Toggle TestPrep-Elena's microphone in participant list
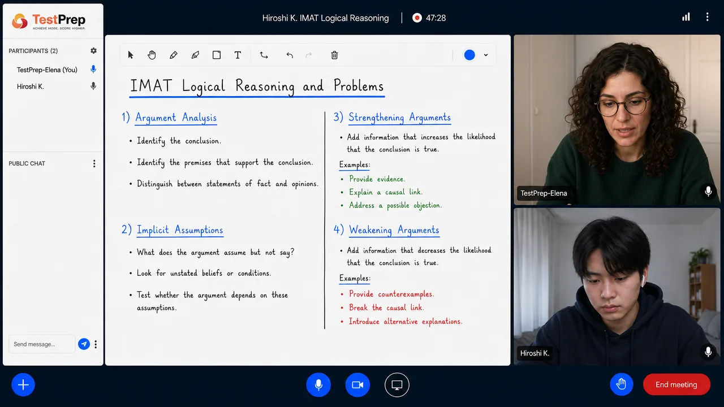The height and width of the screenshot is (407, 724). [93, 70]
